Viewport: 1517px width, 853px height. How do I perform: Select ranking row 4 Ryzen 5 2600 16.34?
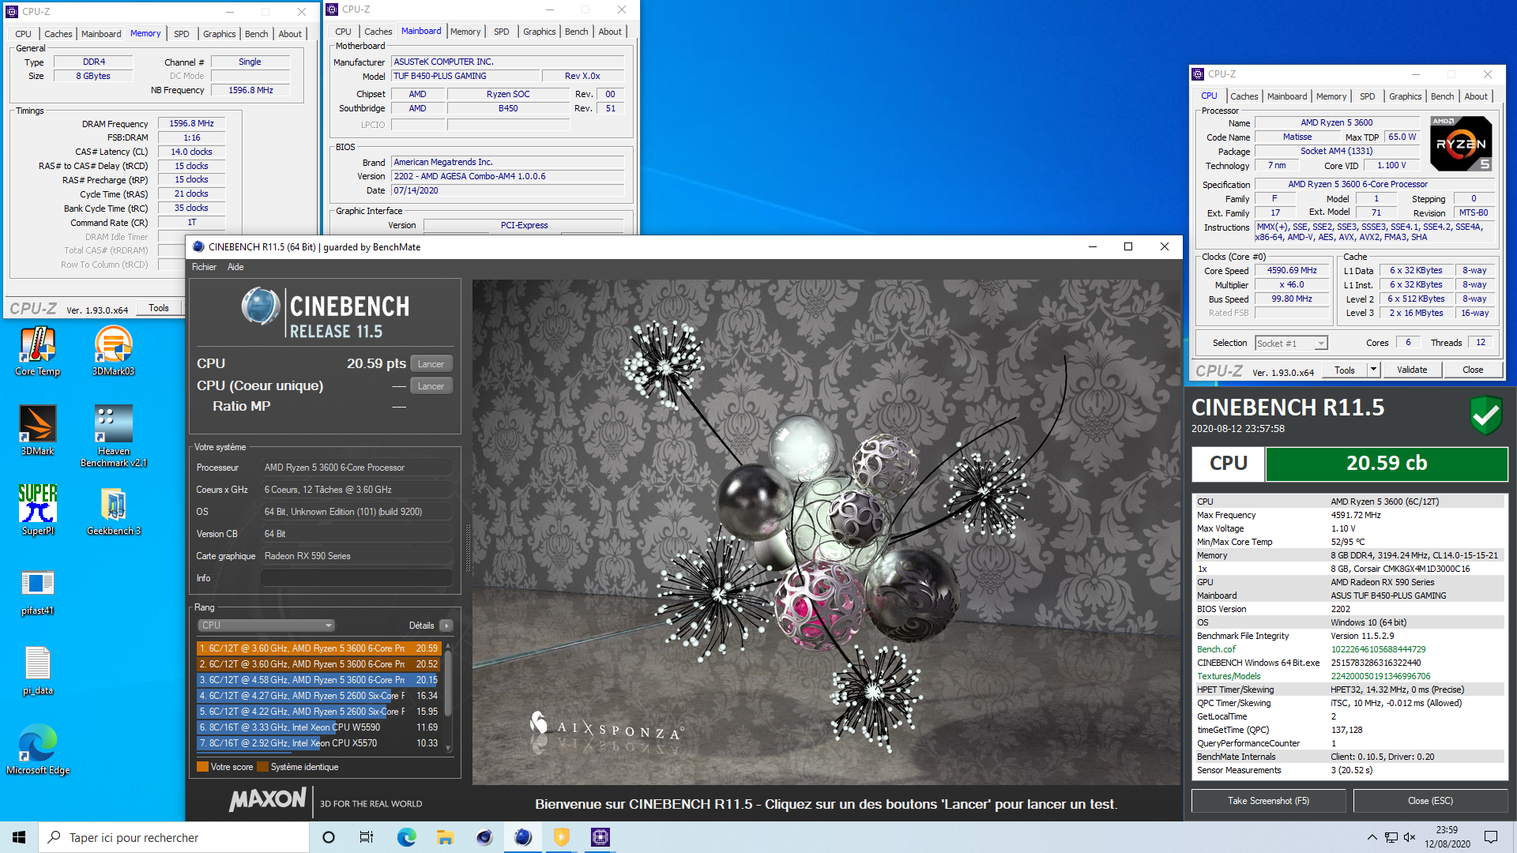click(318, 696)
